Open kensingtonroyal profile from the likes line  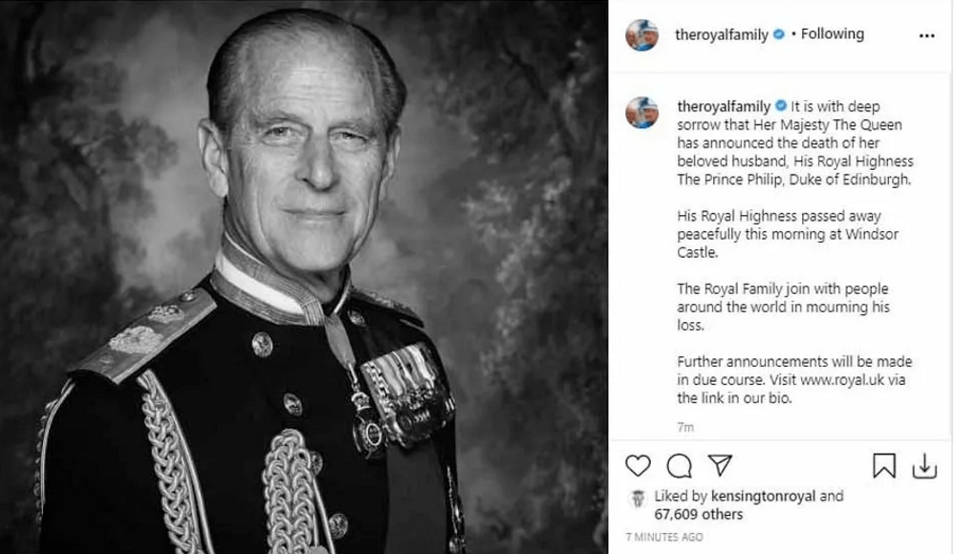click(763, 497)
